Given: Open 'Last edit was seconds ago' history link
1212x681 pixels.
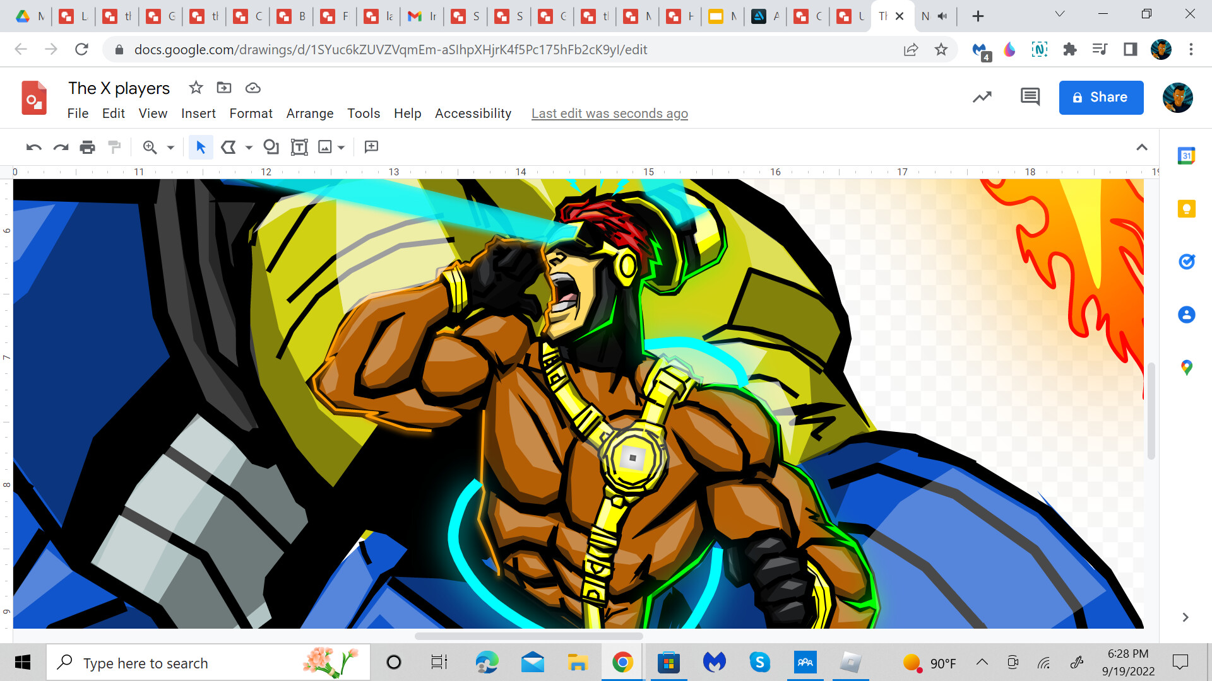Looking at the screenshot, I should click(x=609, y=113).
